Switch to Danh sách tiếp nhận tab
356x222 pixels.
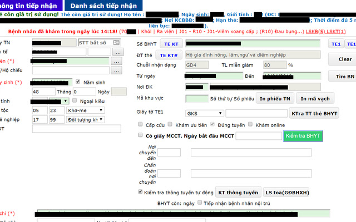coord(103,6)
